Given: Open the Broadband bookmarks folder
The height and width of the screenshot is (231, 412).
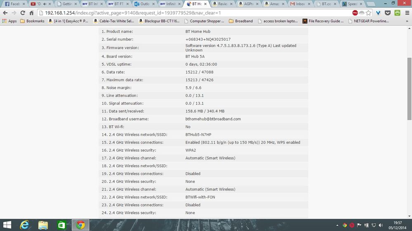Looking at the screenshot, I should point(241,21).
